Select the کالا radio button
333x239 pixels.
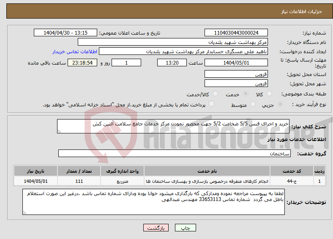coord(269,94)
